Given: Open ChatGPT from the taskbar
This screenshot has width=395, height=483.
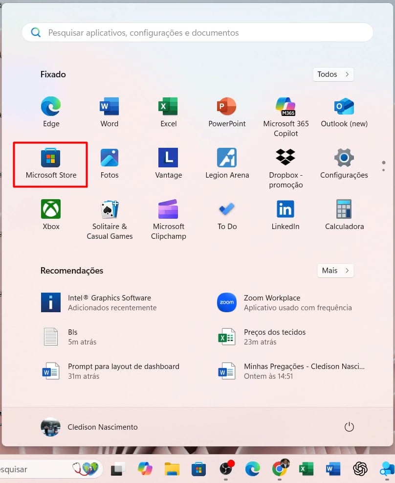Looking at the screenshot, I should (360, 469).
